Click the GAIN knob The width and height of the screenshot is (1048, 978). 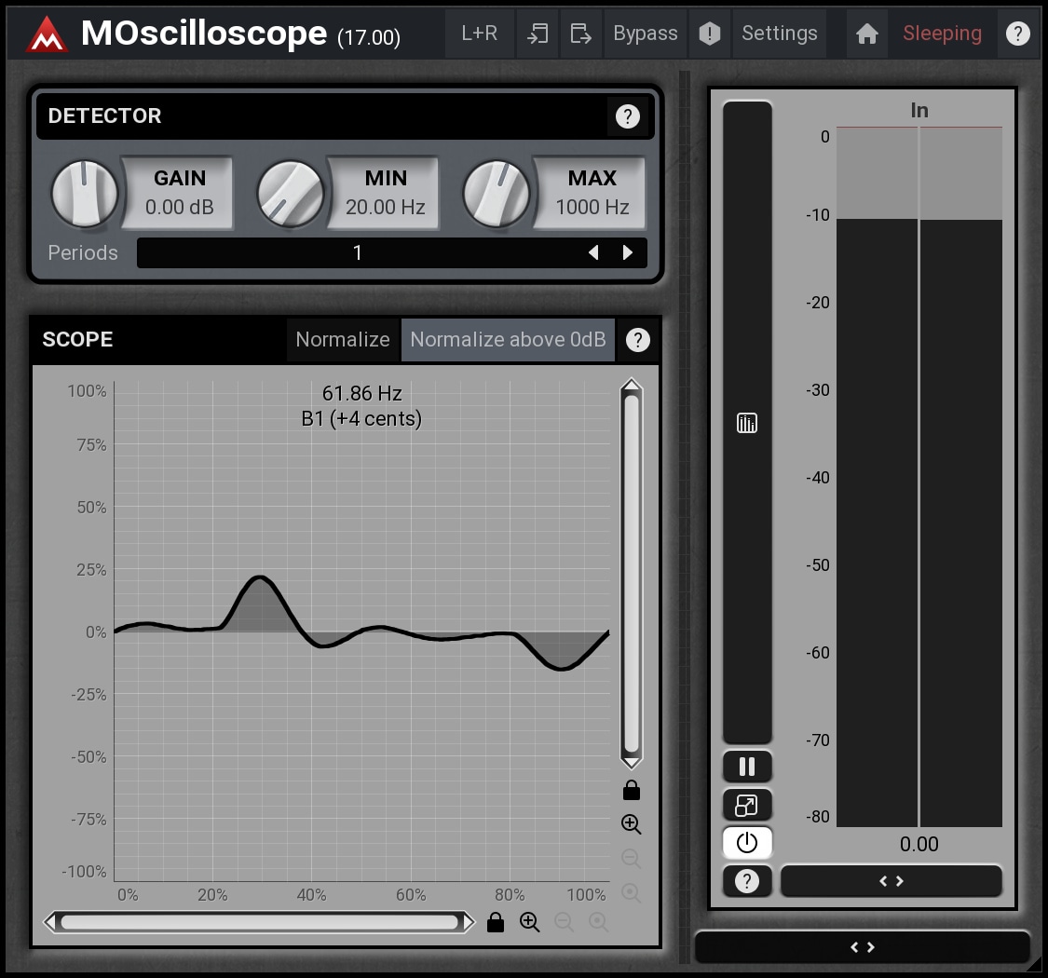pyautogui.click(x=84, y=194)
